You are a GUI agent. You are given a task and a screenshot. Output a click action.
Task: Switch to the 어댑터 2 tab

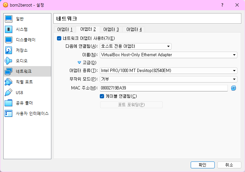[x=88, y=29]
